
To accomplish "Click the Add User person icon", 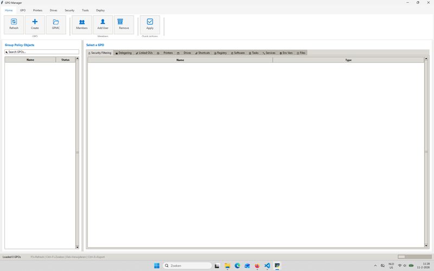I will pyautogui.click(x=103, y=22).
